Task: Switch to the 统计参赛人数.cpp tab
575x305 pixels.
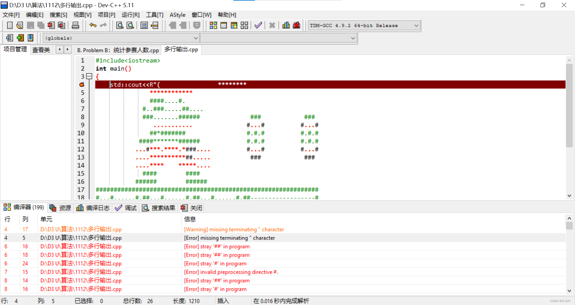Action: pyautogui.click(x=118, y=50)
